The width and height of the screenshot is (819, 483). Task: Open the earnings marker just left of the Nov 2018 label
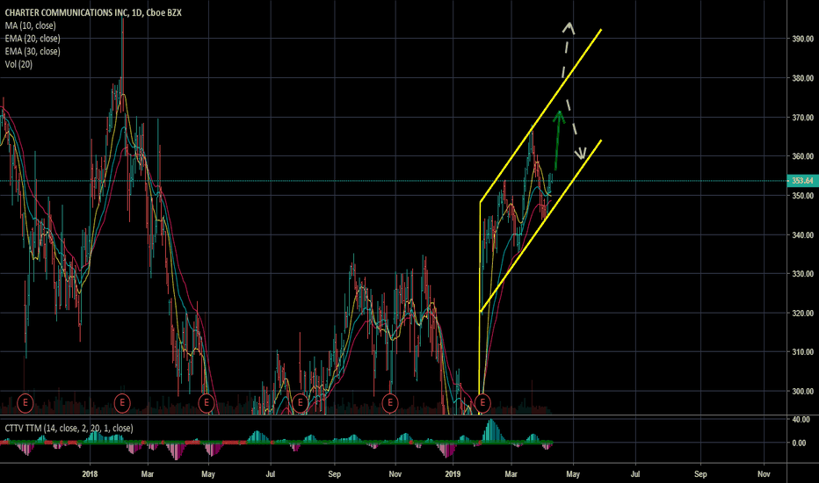pyautogui.click(x=390, y=402)
